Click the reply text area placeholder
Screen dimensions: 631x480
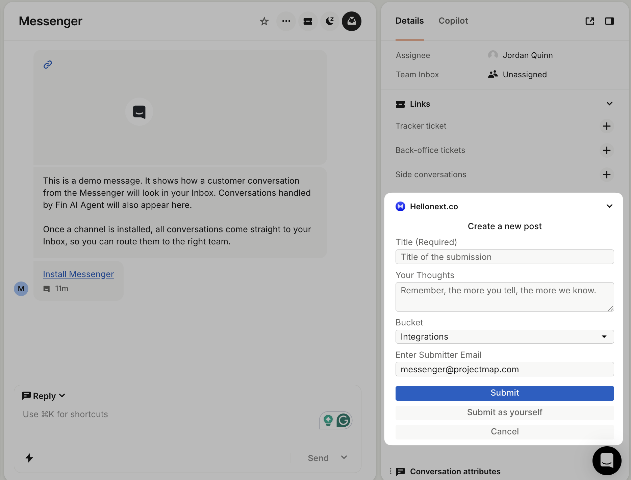click(66, 414)
